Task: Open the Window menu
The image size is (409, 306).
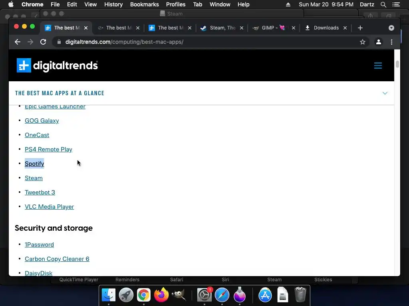Action: click(x=220, y=4)
